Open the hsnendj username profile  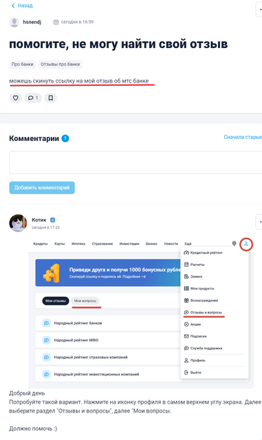coord(32,22)
